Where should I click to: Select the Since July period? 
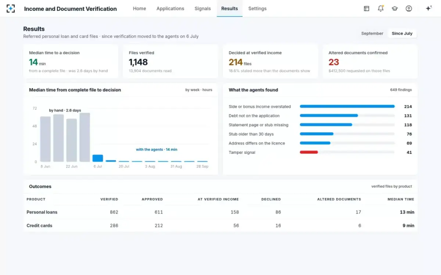(x=402, y=33)
